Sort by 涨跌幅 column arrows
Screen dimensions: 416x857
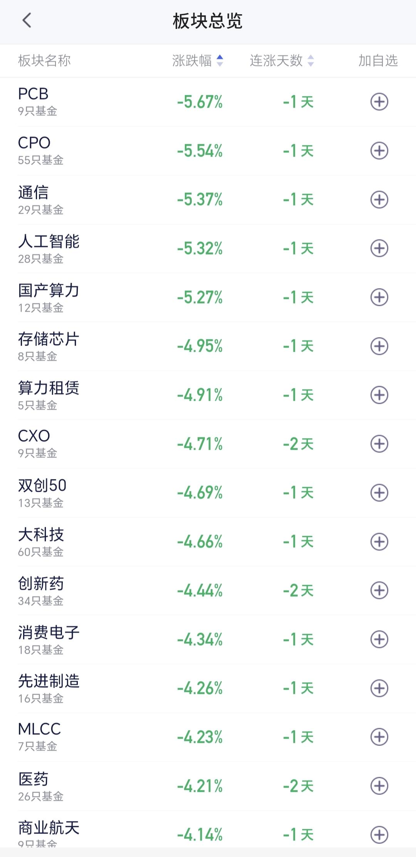point(220,61)
